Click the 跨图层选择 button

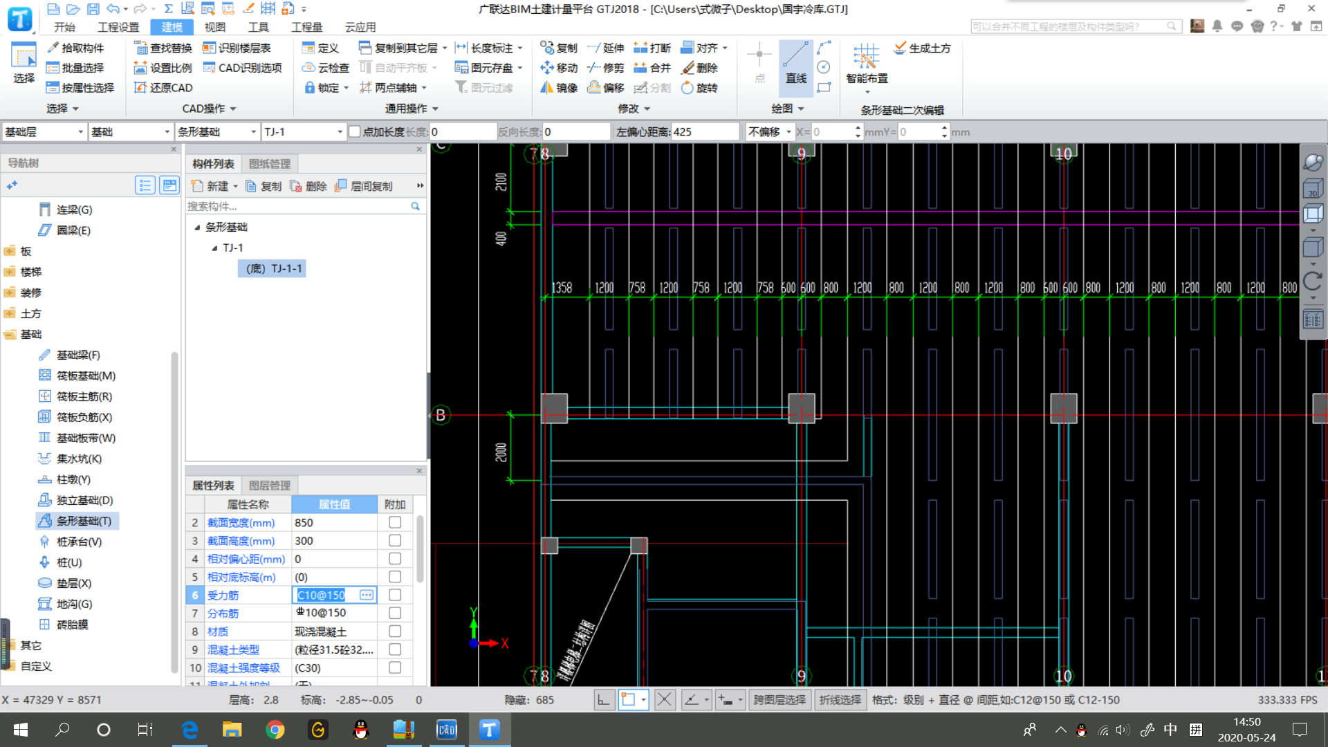[780, 700]
